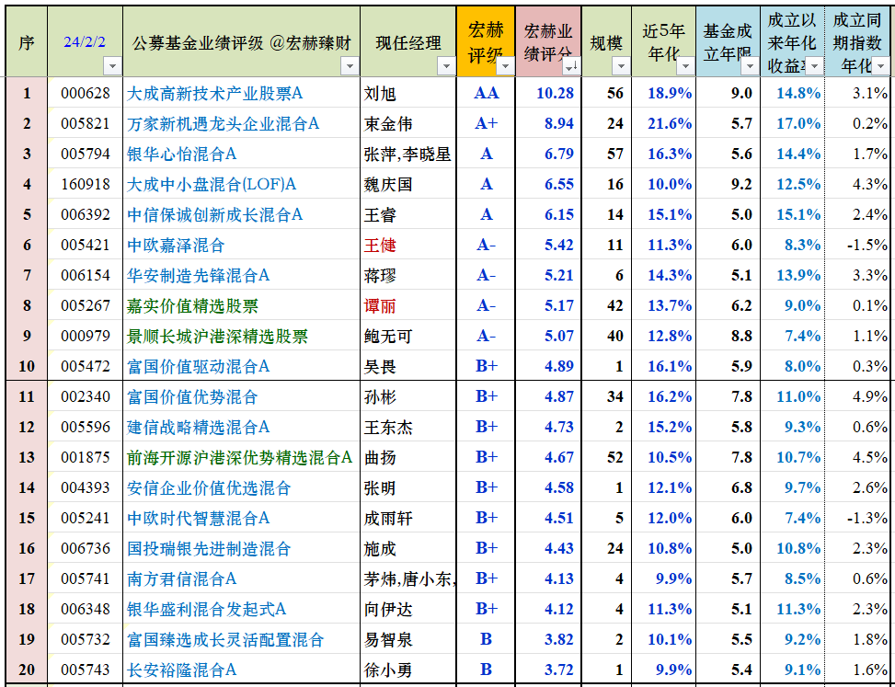The image size is (895, 687).
Task: Open fund link 银华心怡混合A
Action: [x=181, y=155]
